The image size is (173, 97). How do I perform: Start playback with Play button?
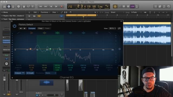tap(56, 6)
